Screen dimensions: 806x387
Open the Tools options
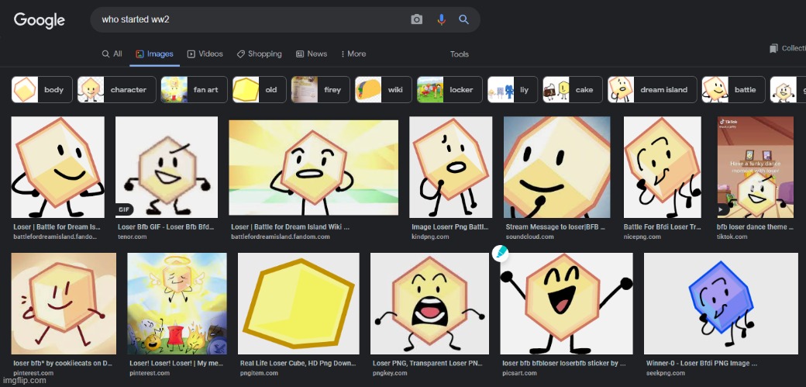tap(459, 54)
